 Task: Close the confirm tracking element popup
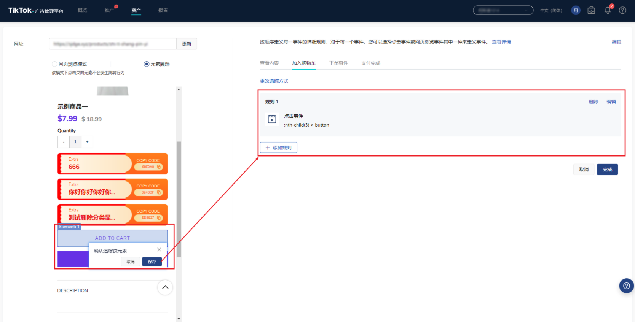tap(159, 250)
